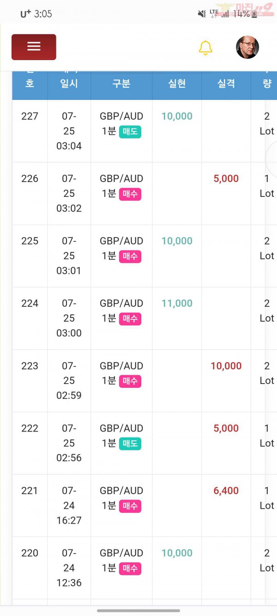Tap the 구분 column header

pyautogui.click(x=121, y=83)
